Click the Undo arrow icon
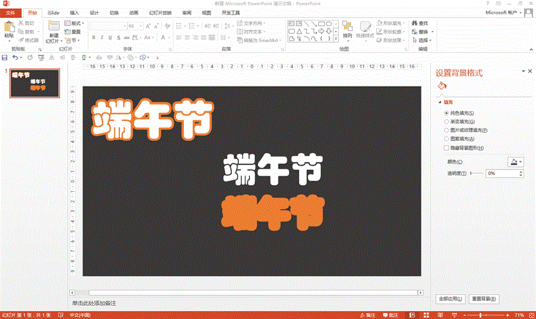Viewport: 536px width, 319px height. [x=15, y=58]
